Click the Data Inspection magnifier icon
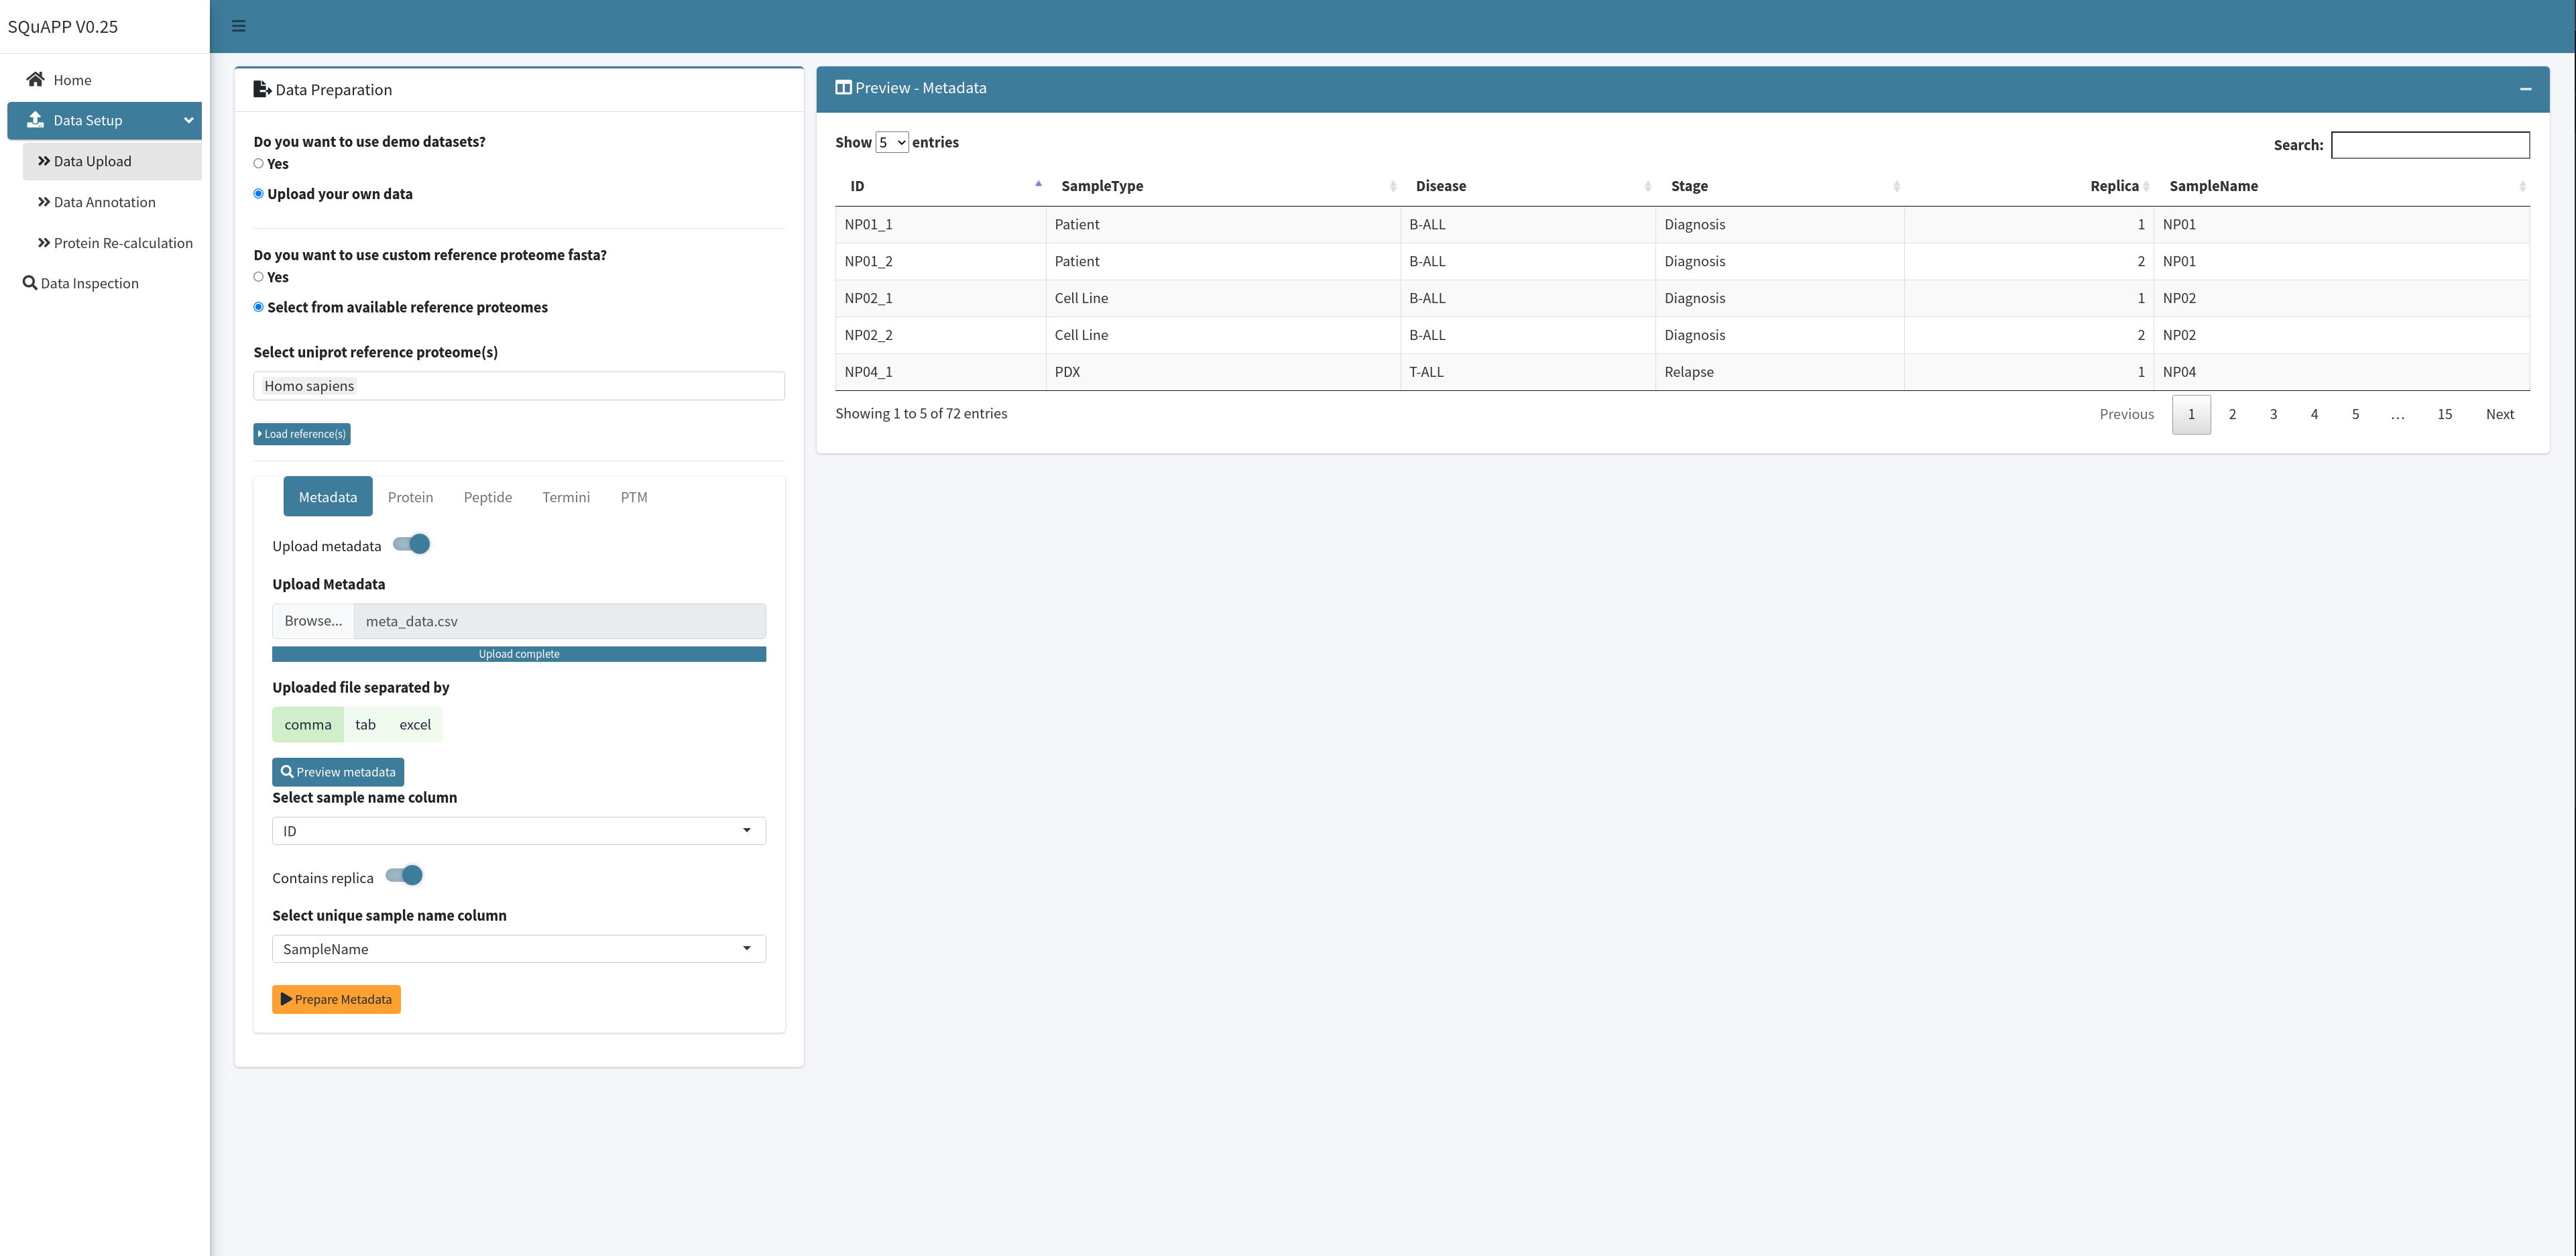This screenshot has width=2576, height=1256. pos(30,283)
